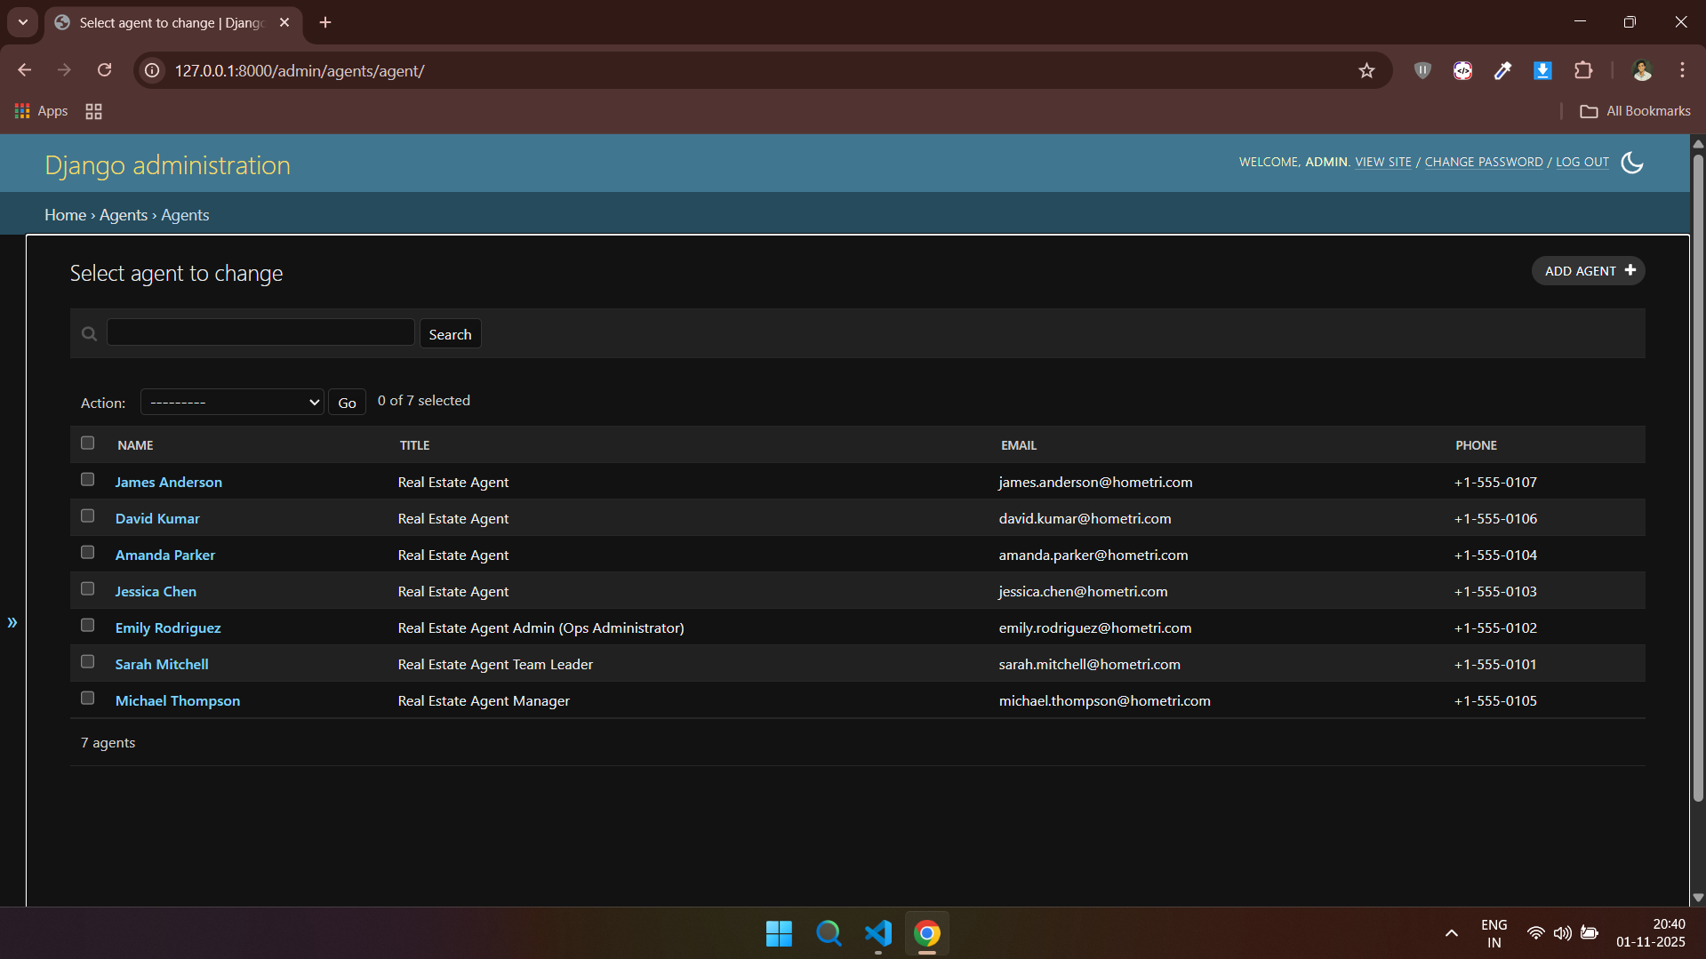This screenshot has height=959, width=1706.
Task: Open Visual Studio Code from taskbar
Action: pos(878,933)
